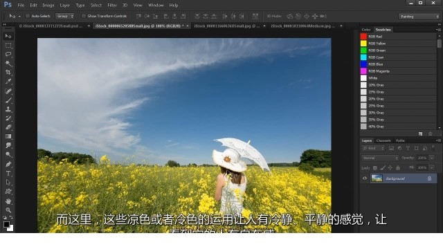Switch to the Paths tab
This screenshot has height=249, width=443.
click(400, 140)
